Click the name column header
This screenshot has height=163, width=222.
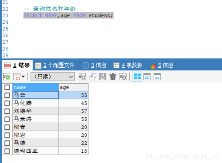[x=35, y=87]
